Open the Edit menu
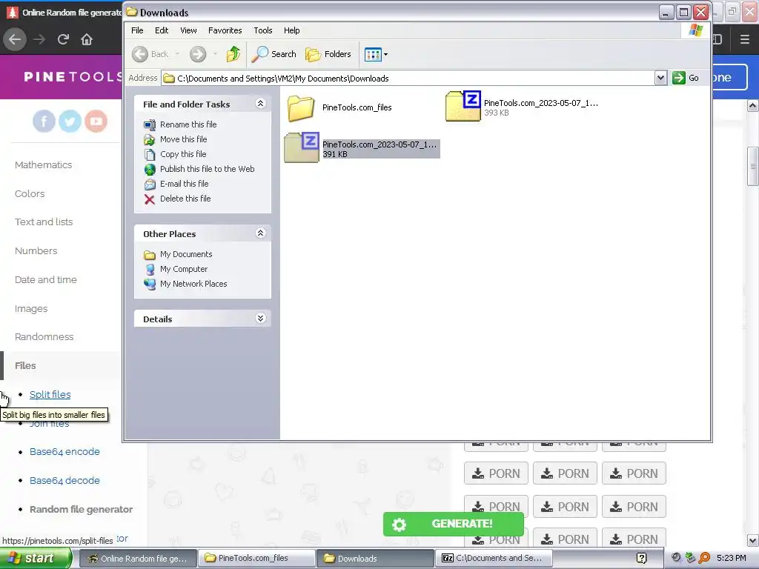 161,30
